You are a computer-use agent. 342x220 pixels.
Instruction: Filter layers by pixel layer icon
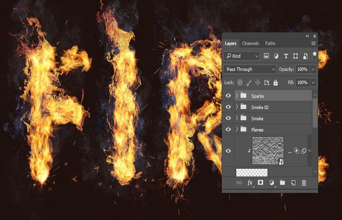click(x=266, y=56)
